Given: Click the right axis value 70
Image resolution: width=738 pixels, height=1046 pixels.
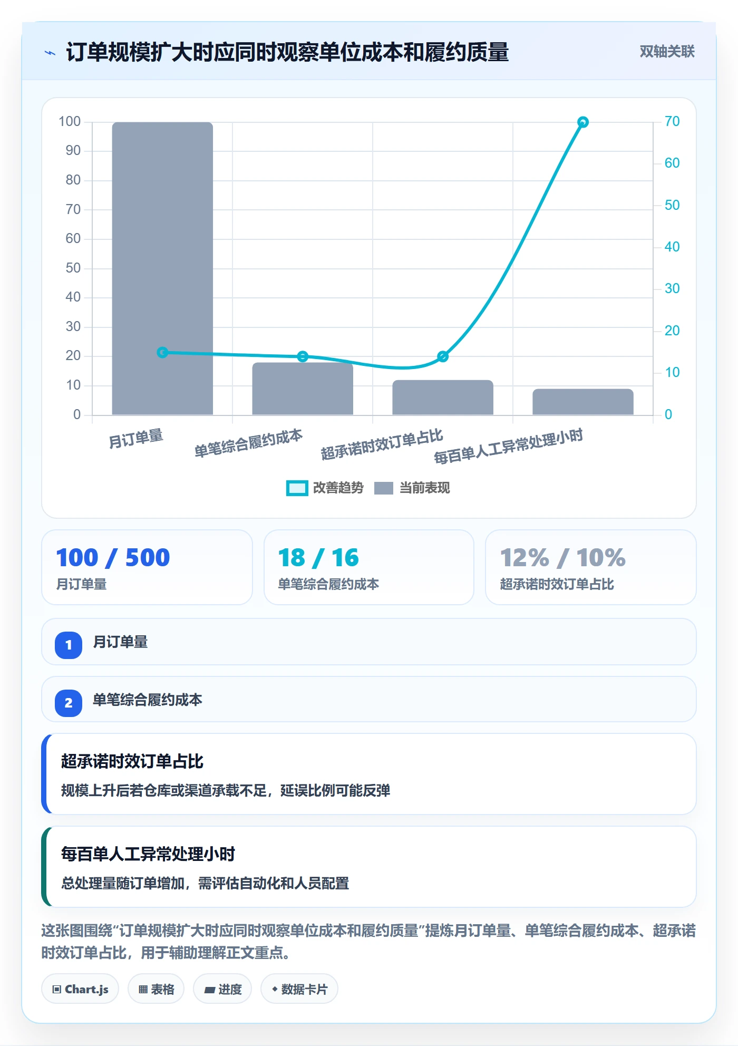Looking at the screenshot, I should click(672, 122).
